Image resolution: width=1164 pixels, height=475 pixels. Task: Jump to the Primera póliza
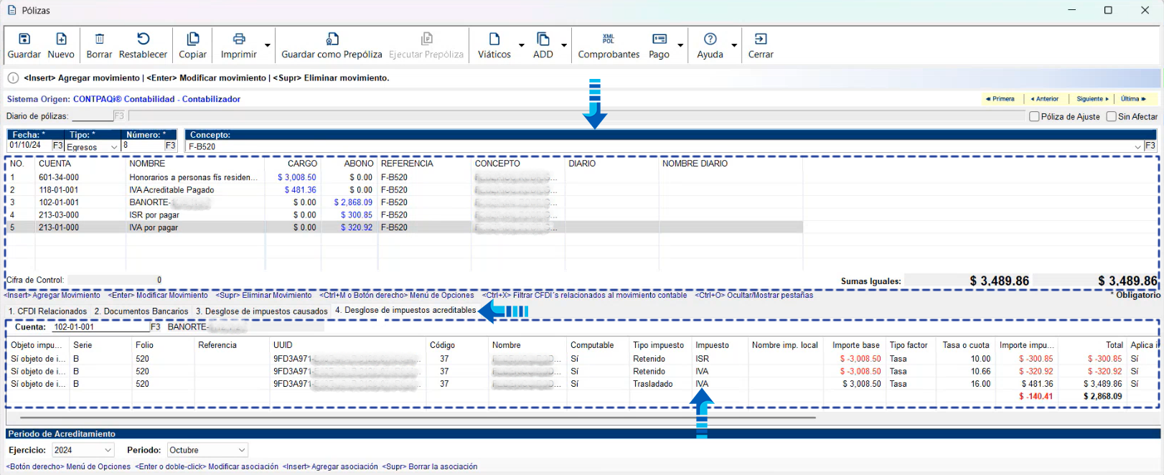pyautogui.click(x=1001, y=99)
